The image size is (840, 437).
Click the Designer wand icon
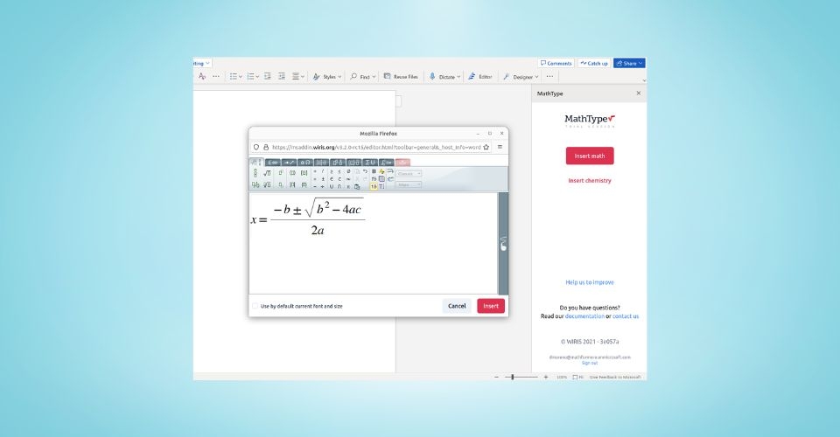tap(507, 77)
